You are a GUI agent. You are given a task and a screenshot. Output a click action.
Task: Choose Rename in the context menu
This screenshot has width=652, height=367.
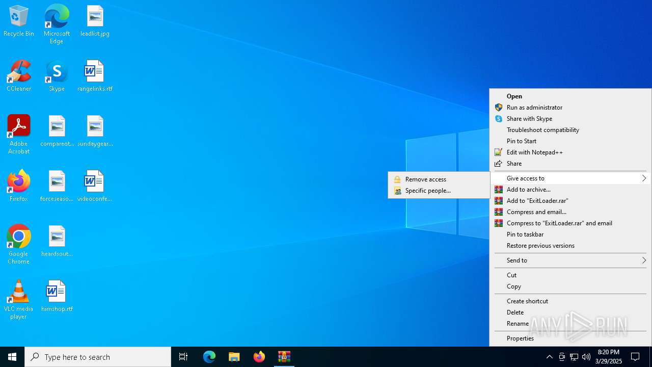[x=570, y=324]
